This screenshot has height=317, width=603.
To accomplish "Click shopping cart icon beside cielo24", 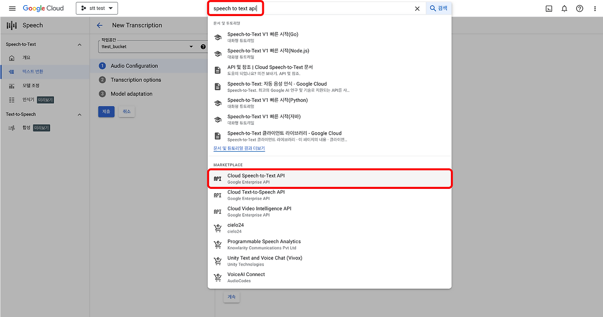I will coord(218,228).
